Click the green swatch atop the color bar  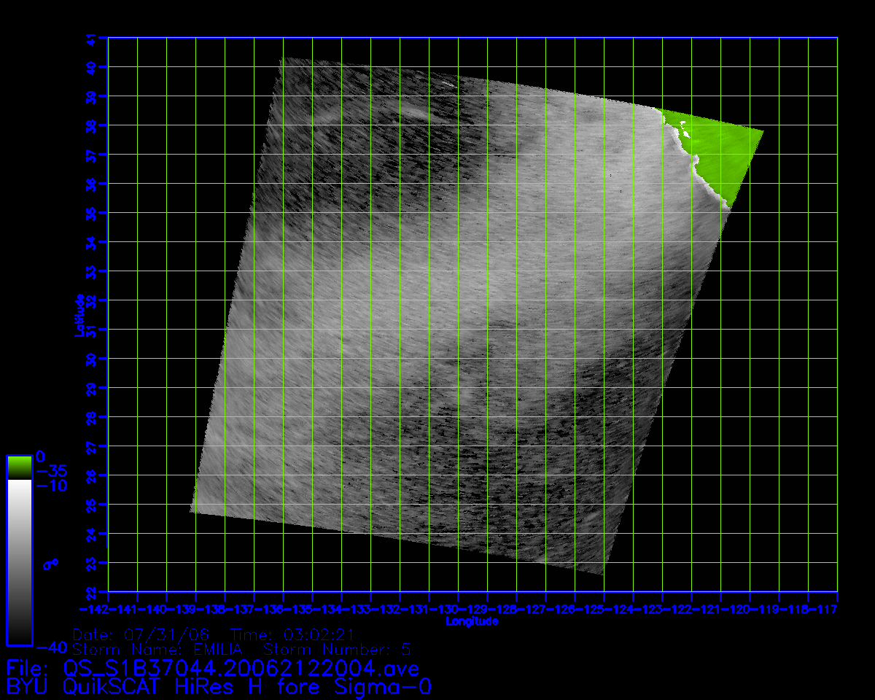pyautogui.click(x=19, y=467)
